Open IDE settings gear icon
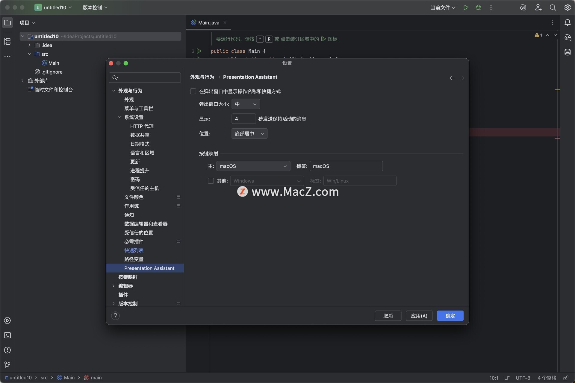This screenshot has width=575, height=383. [568, 7]
